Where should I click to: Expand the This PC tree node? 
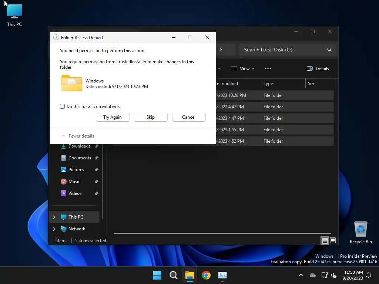pos(54,217)
